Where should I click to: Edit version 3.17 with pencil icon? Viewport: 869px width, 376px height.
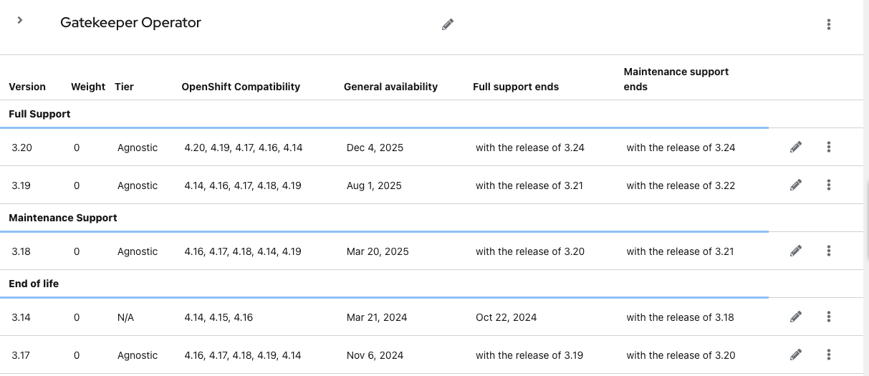pos(796,355)
